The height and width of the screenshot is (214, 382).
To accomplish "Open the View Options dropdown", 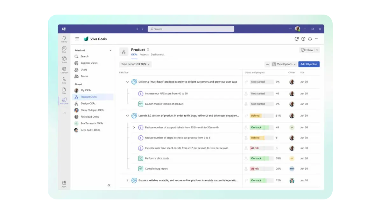I will click(x=284, y=64).
